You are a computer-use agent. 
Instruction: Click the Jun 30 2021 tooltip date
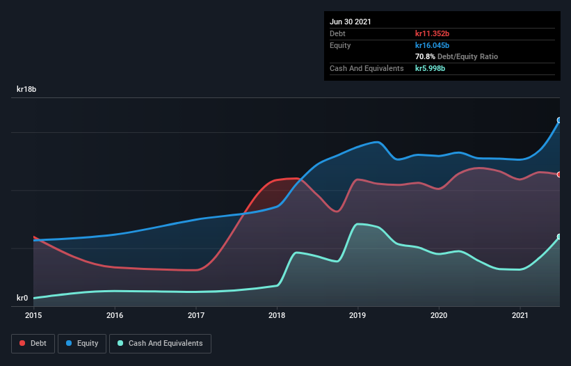pos(351,22)
